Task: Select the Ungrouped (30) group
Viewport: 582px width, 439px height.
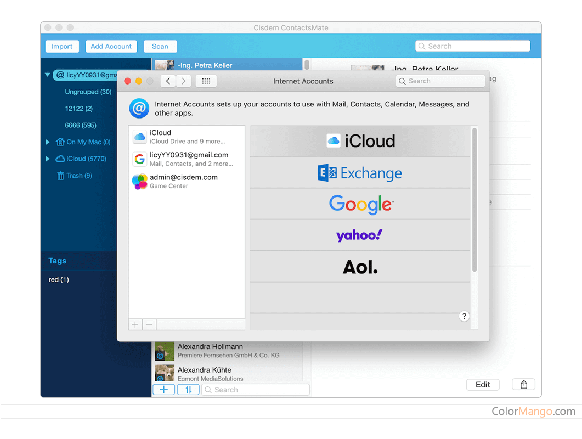Action: pyautogui.click(x=88, y=92)
